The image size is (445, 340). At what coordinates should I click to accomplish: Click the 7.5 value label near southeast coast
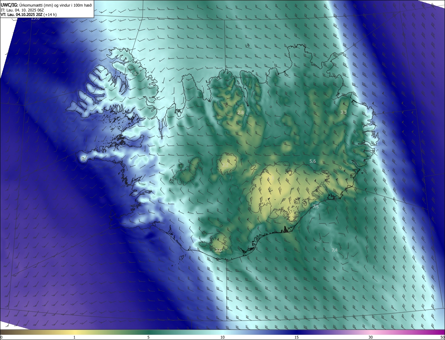pyautogui.click(x=316, y=207)
